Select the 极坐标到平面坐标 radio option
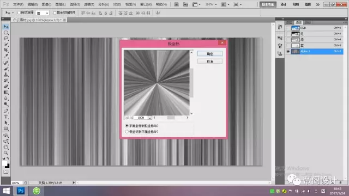Screen dimensions: 349x196 [127, 132]
